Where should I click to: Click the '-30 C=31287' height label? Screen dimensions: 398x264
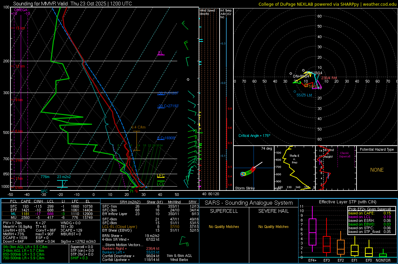[x=168, y=93]
